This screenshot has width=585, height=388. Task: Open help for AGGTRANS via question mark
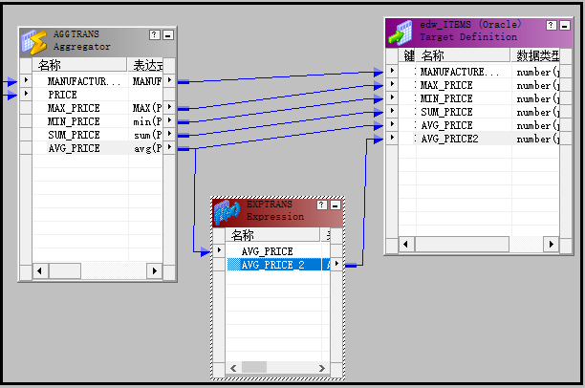coord(155,35)
